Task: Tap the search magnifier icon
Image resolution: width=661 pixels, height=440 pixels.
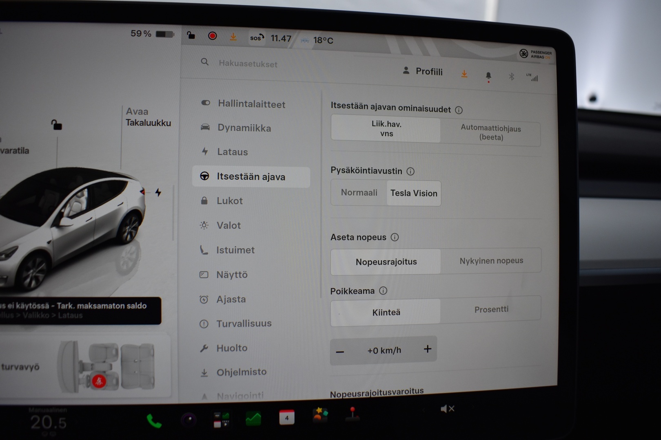Action: (205, 62)
